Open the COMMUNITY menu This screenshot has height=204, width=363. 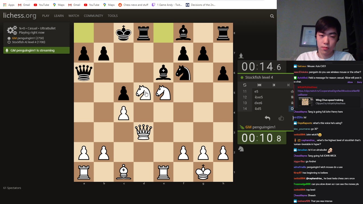pyautogui.click(x=93, y=16)
